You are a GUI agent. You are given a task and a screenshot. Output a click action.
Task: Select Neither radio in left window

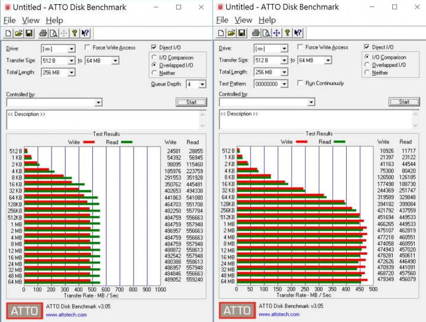pyautogui.click(x=154, y=73)
